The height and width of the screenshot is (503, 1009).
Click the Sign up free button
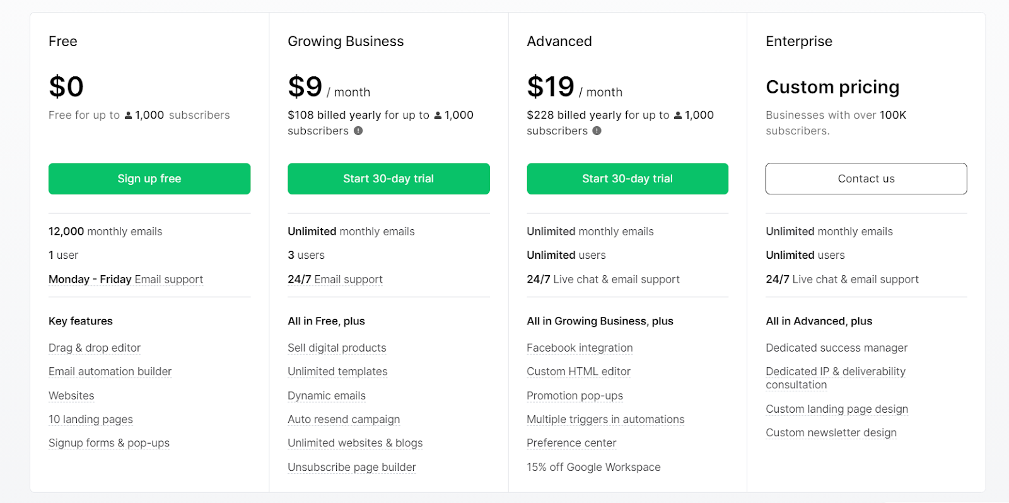coord(149,179)
